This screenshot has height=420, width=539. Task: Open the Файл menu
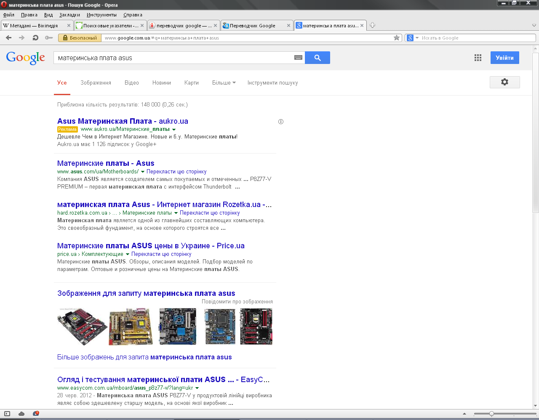pyautogui.click(x=9, y=15)
